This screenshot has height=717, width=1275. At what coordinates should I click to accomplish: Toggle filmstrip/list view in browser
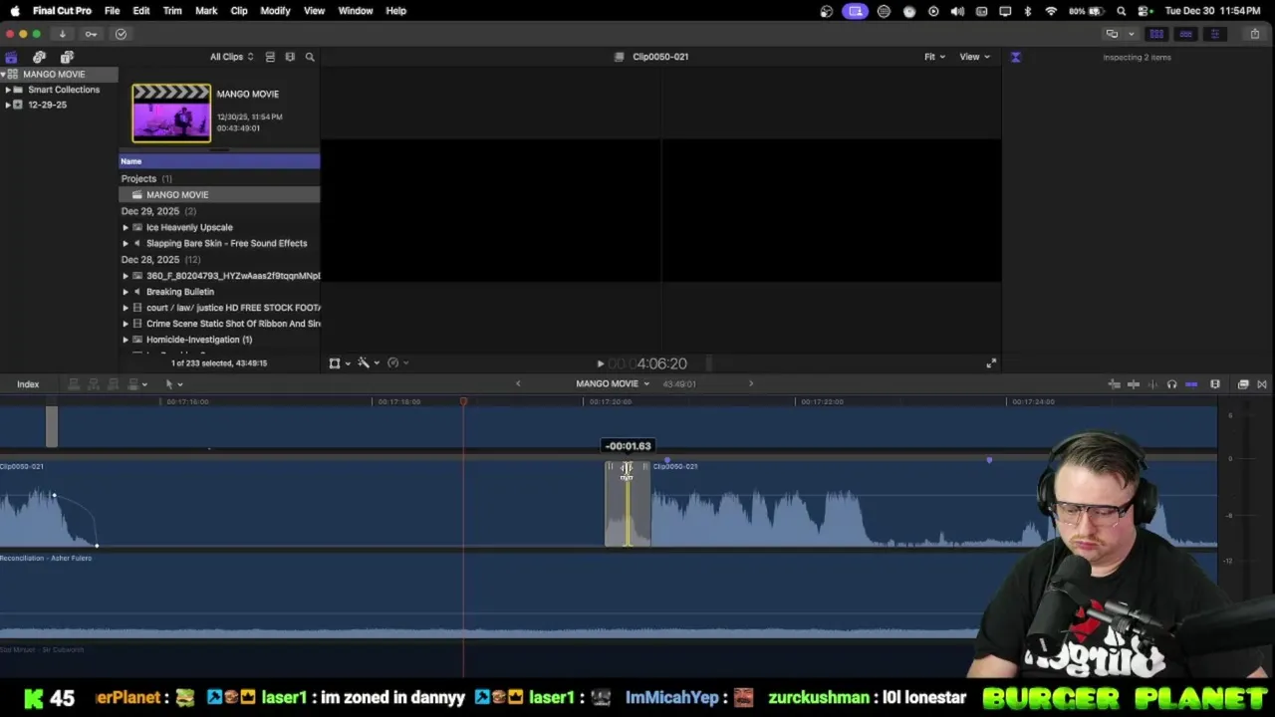270,57
